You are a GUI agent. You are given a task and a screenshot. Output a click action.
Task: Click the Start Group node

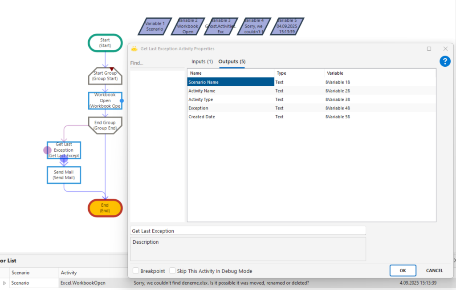pos(105,76)
